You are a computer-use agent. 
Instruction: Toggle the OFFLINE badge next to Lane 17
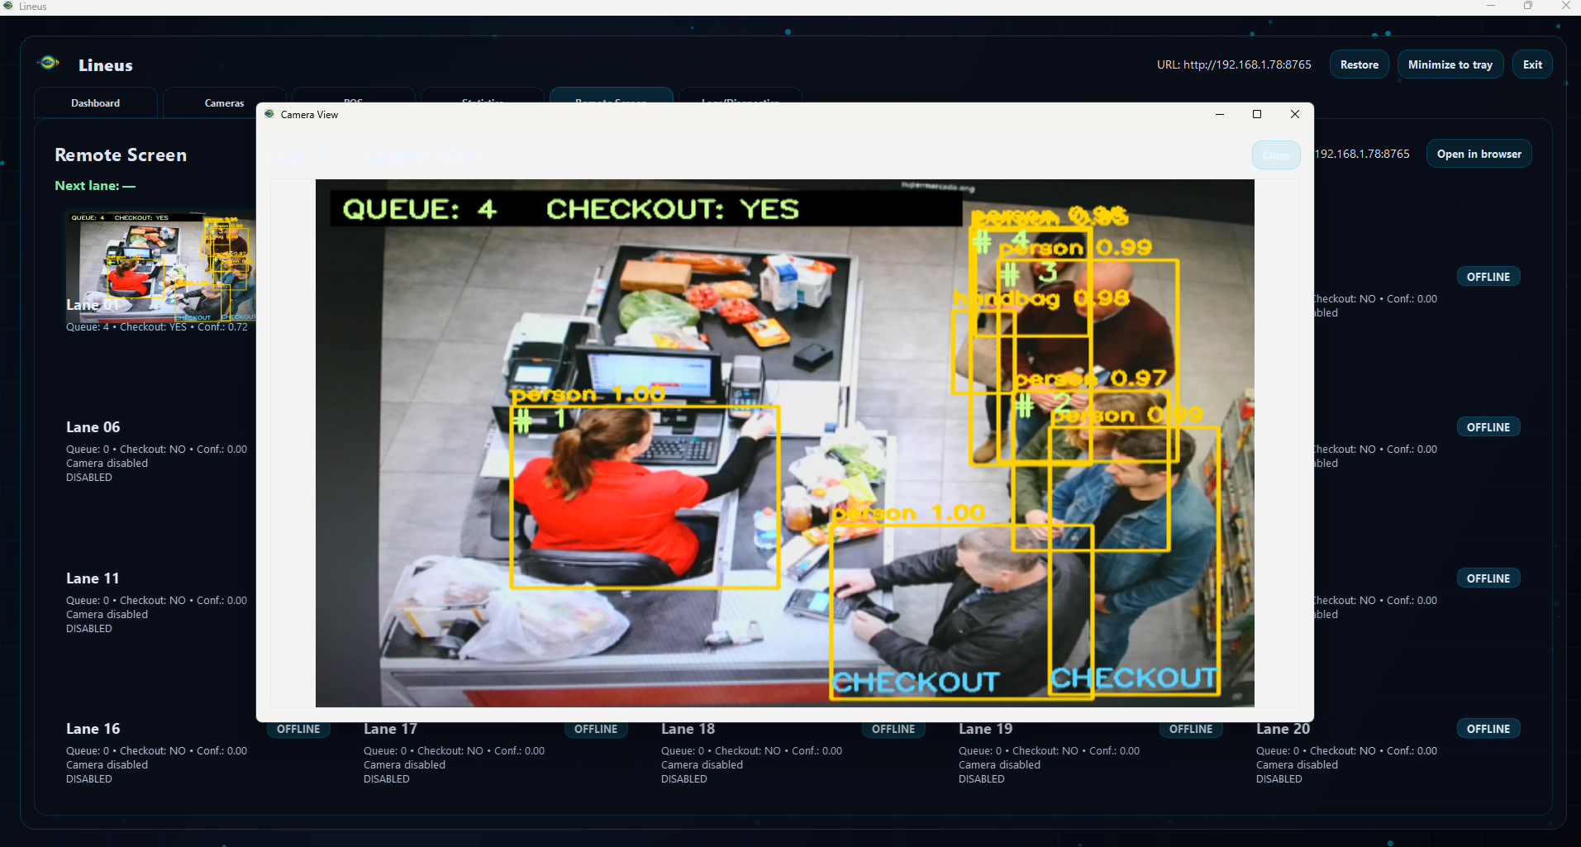click(596, 729)
